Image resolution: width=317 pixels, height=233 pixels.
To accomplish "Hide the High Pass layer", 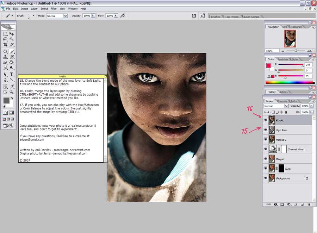I will point(265,130).
